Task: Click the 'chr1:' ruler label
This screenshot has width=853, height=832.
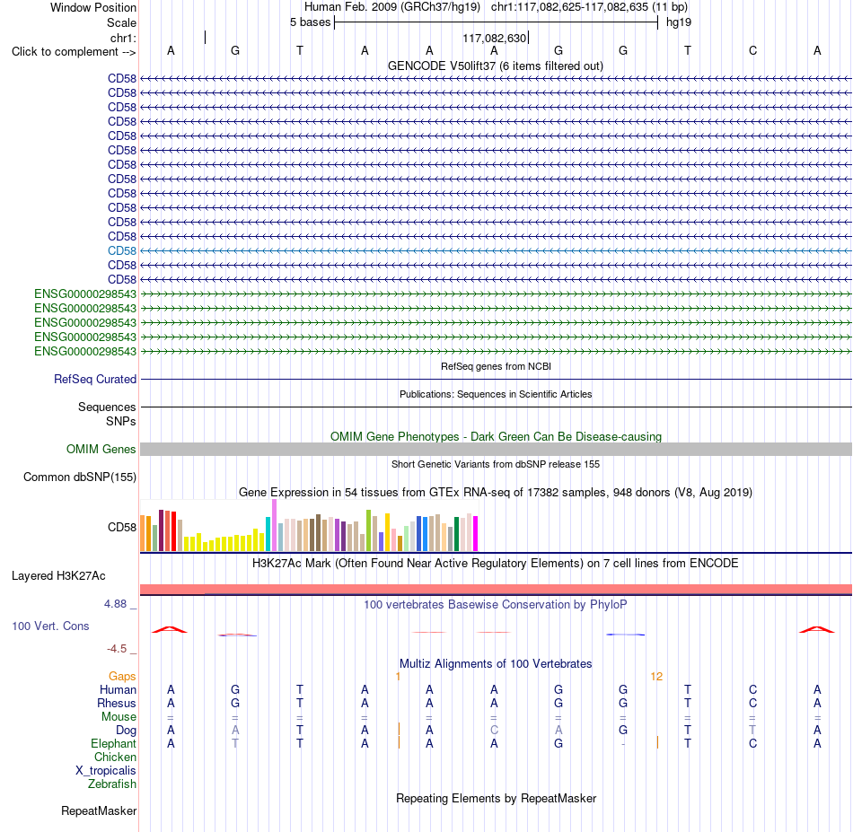Action: point(123,38)
